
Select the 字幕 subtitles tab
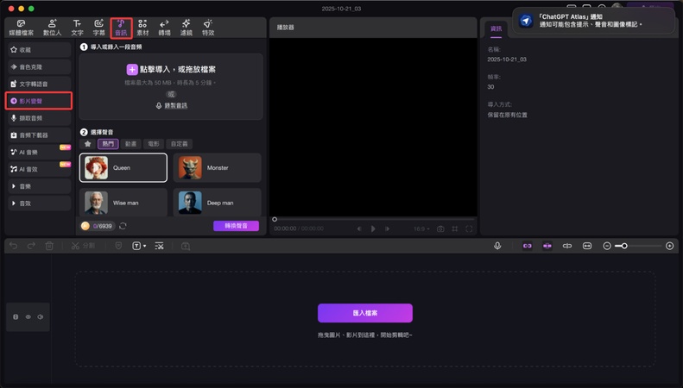coord(99,28)
